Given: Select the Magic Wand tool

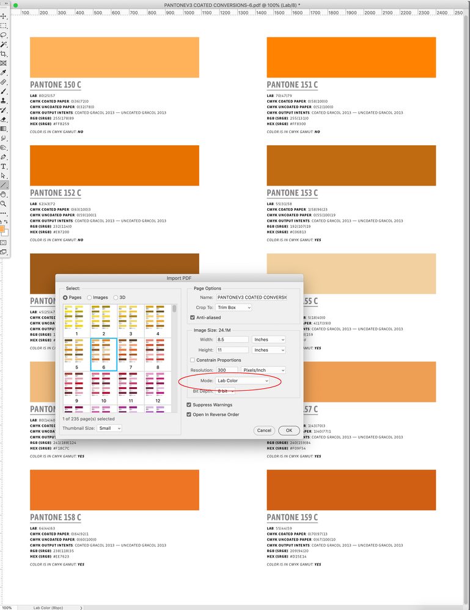Looking at the screenshot, I should (4, 45).
